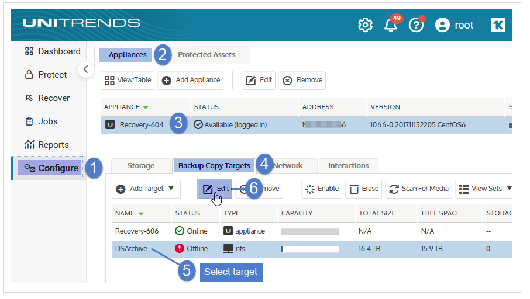Open the Recover section in sidebar
530x299 pixels.
tap(47, 98)
